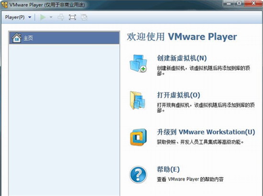Maximize the VMware Player window
The width and height of the screenshot is (263, 196).
click(x=240, y=3)
